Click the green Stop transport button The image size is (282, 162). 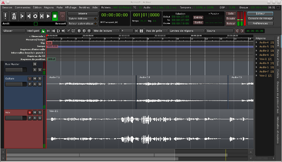point(55,16)
